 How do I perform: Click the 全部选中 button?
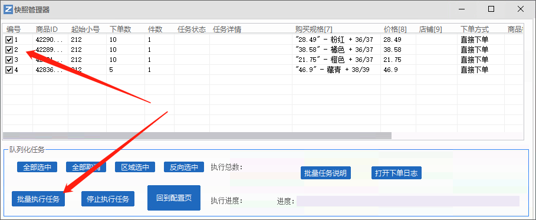[37, 167]
